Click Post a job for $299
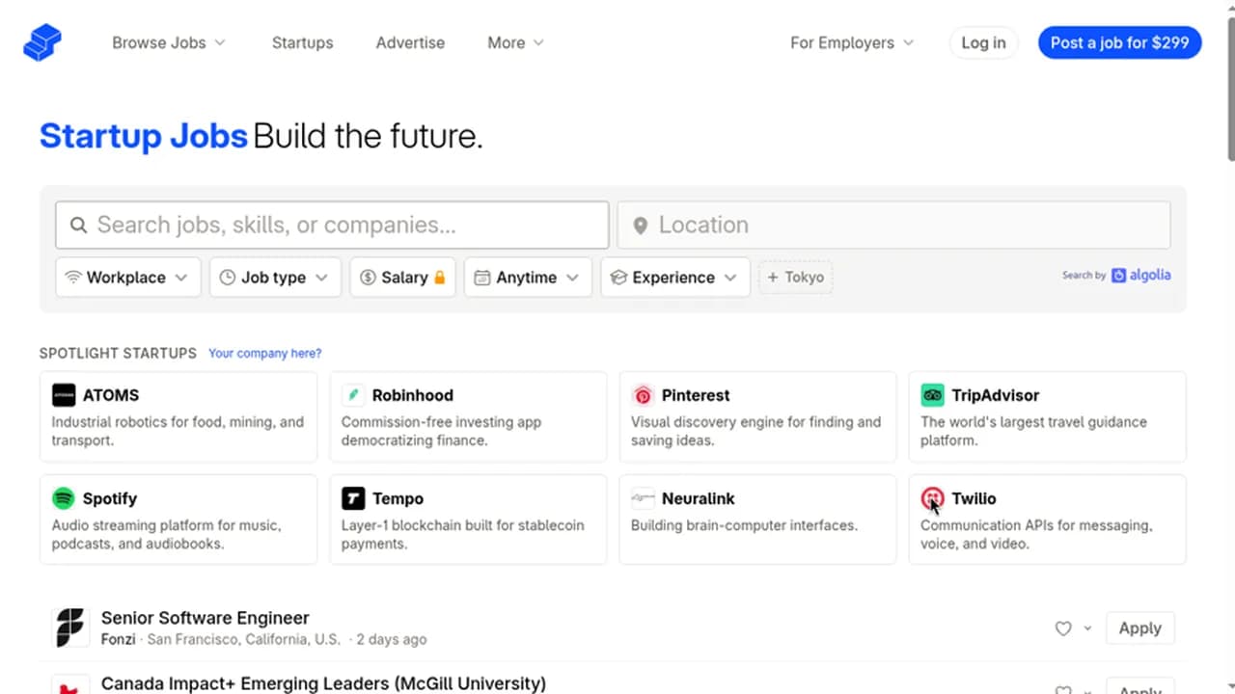 (x=1119, y=42)
